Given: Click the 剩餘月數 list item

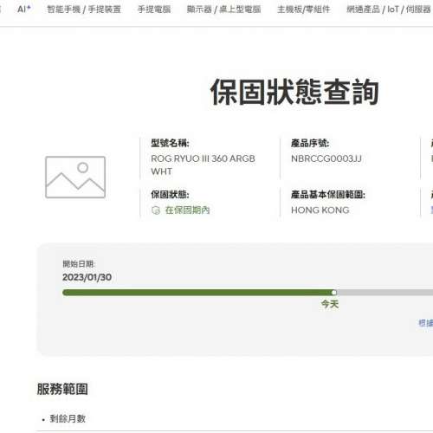Looking at the screenshot, I should click(68, 418).
